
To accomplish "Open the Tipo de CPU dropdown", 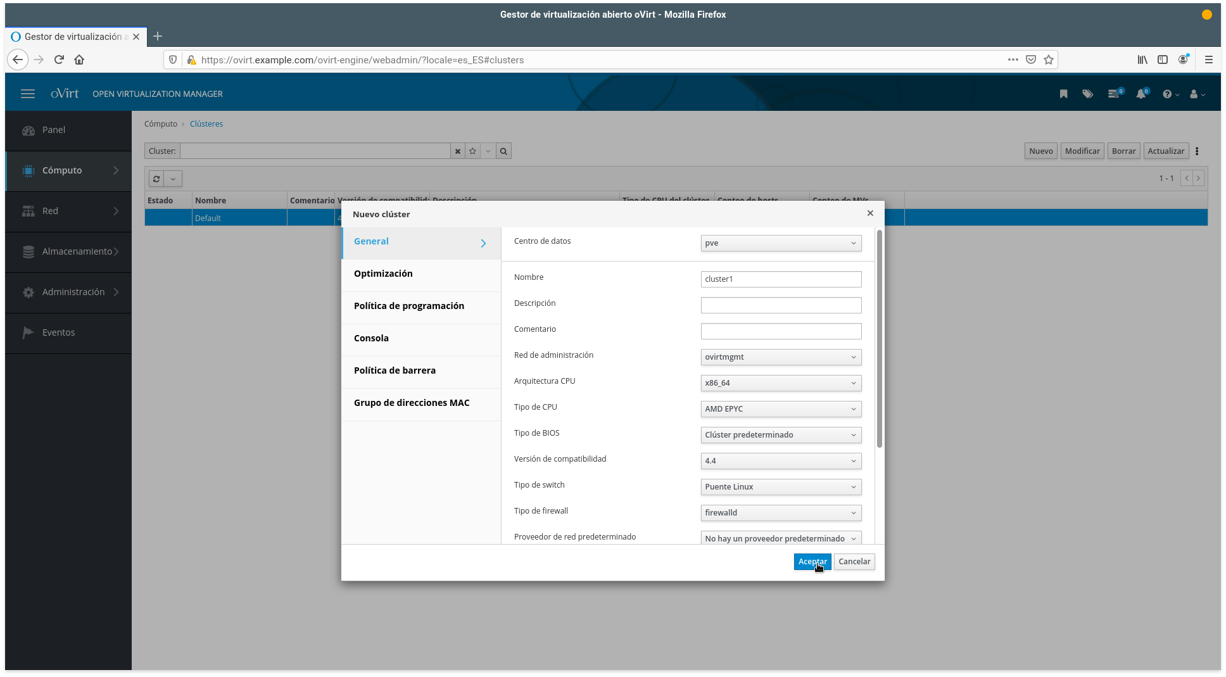I will [780, 409].
